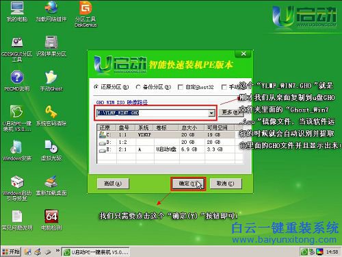Tick the 自定Ghost32 checkbox
Screen dimensions: 342x257
pyautogui.click(x=181, y=87)
